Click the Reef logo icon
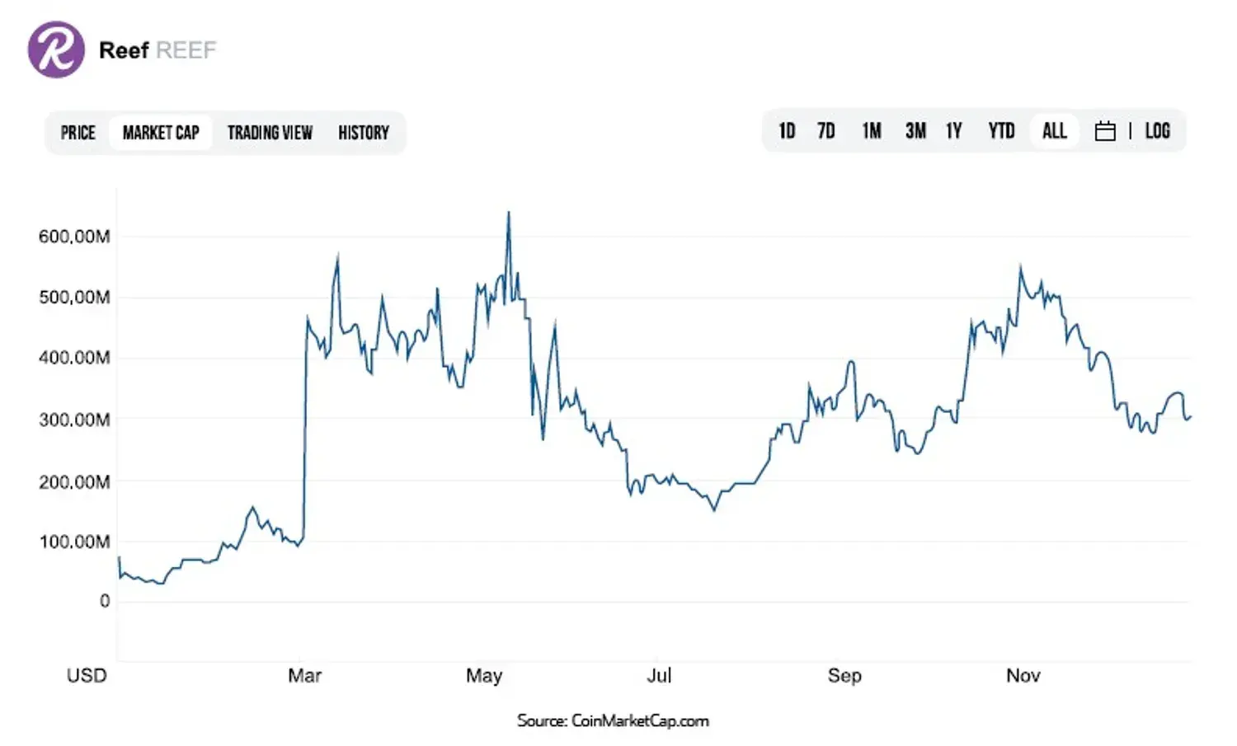Viewport: 1237px width, 746px height. tap(54, 49)
